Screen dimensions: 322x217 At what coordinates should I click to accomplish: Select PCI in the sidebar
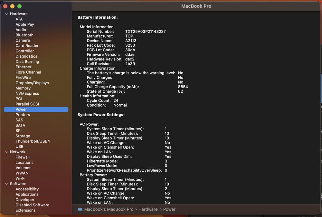(18, 99)
